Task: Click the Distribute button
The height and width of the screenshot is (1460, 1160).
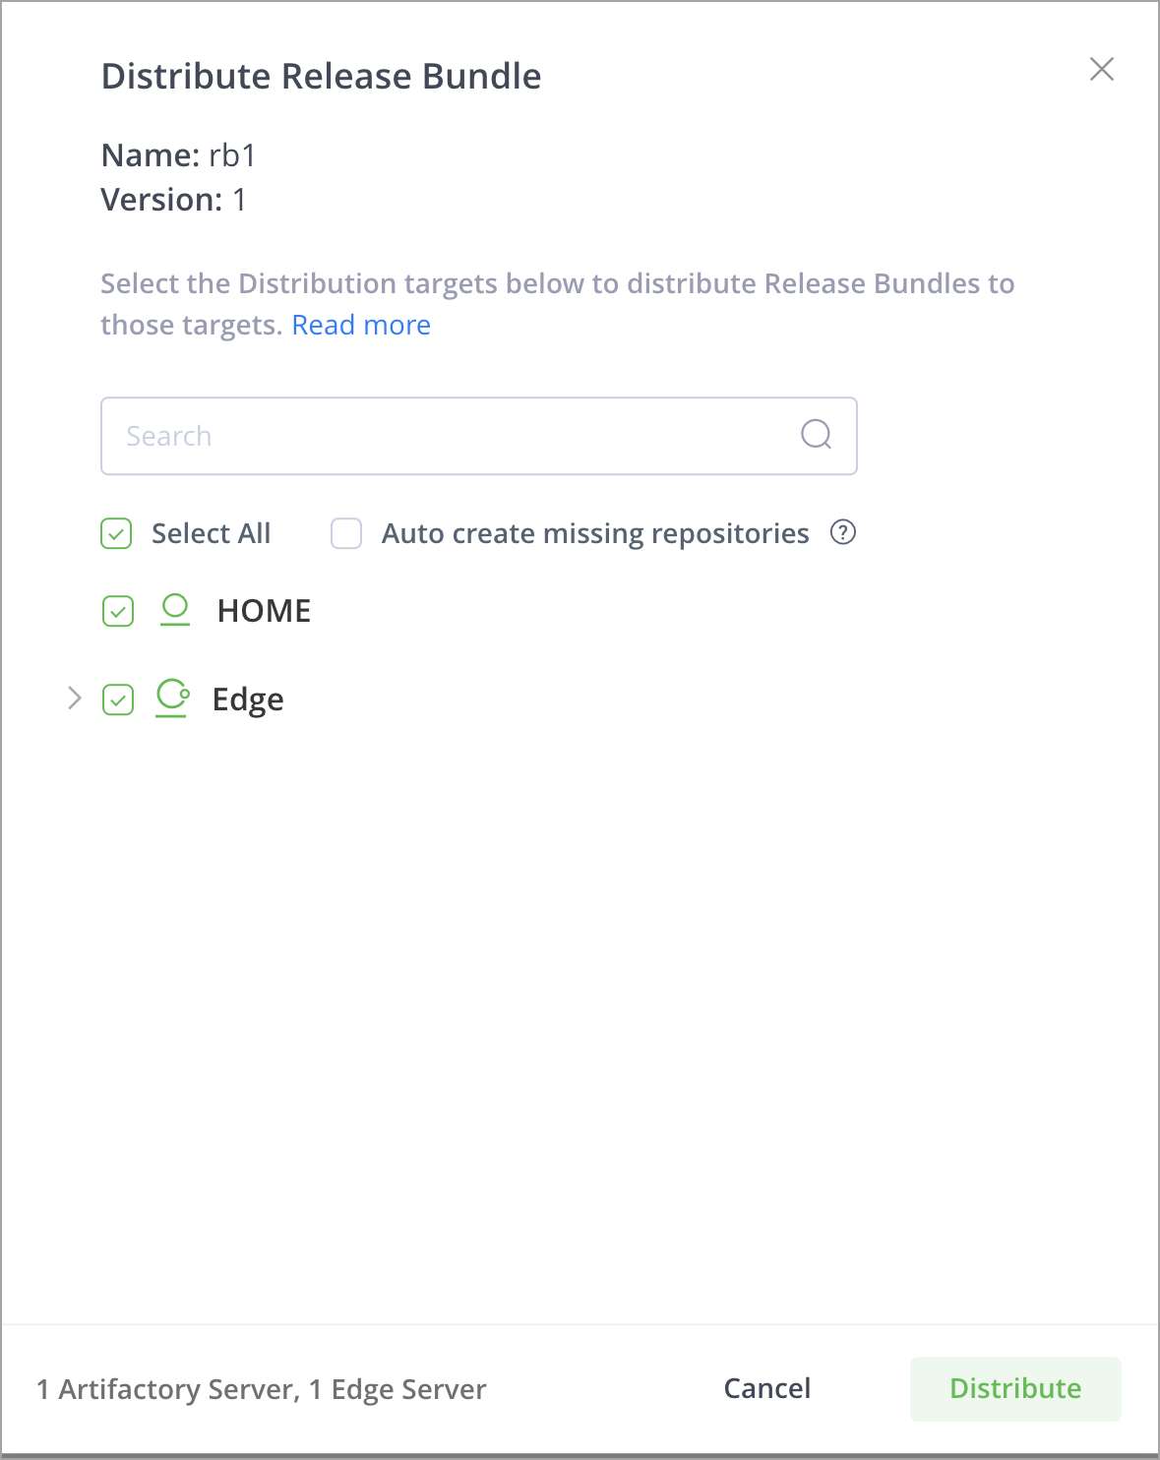Action: pos(1015,1389)
